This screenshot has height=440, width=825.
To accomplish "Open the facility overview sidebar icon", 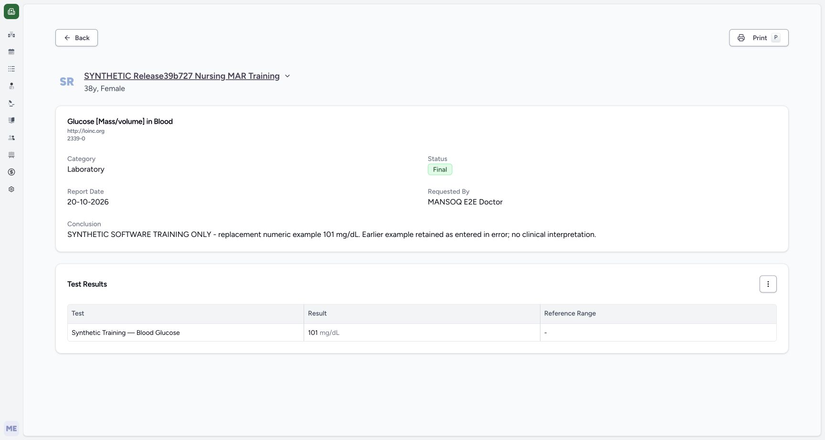I will pyautogui.click(x=11, y=34).
